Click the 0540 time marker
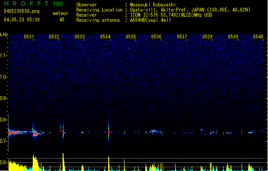The image size is (268, 171). pyautogui.click(x=258, y=36)
